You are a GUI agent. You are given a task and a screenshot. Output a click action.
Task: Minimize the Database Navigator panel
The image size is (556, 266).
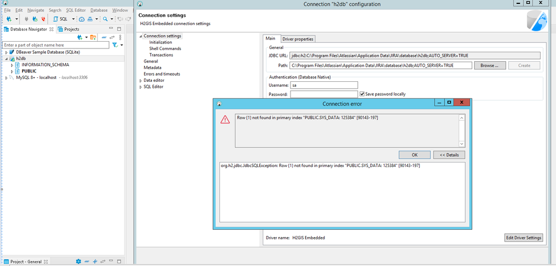(111, 29)
